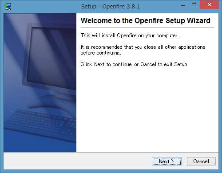This screenshot has width=222, height=173.
Task: Select the 'Welcome to the Openfire Setup Wizard' heading
Action: 146,20
